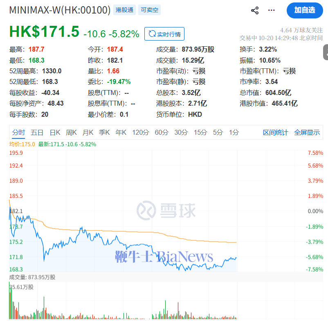
Task: Click the 振幅 value 10.65%
Action: (270, 60)
